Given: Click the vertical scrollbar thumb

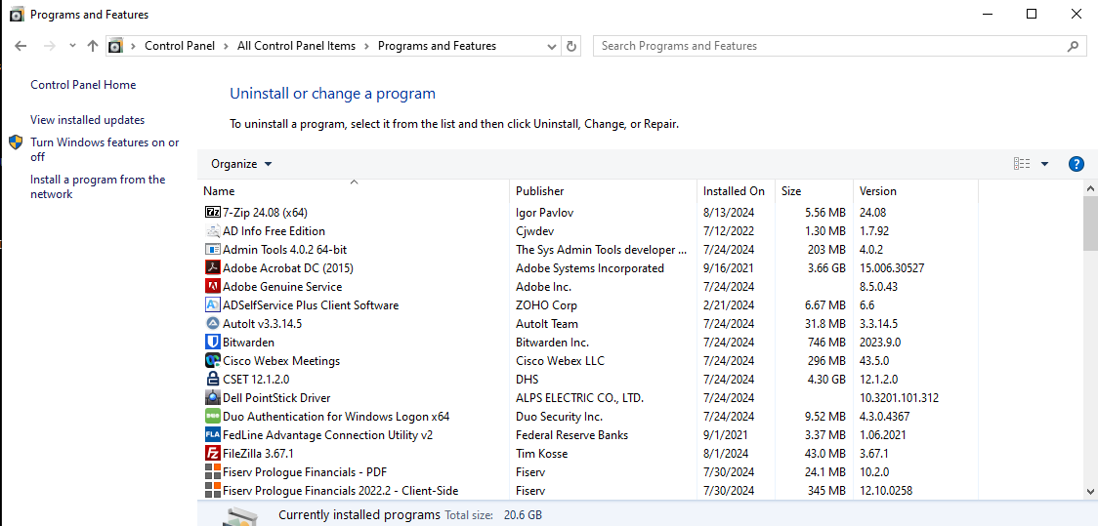Looking at the screenshot, I should tap(1090, 223).
